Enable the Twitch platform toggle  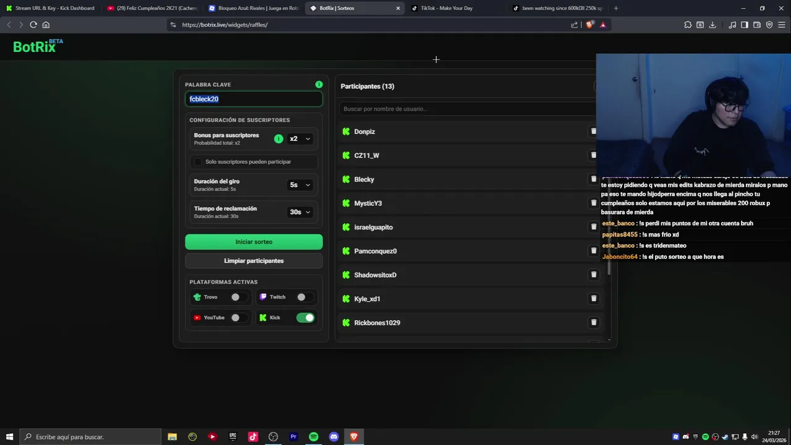point(304,297)
